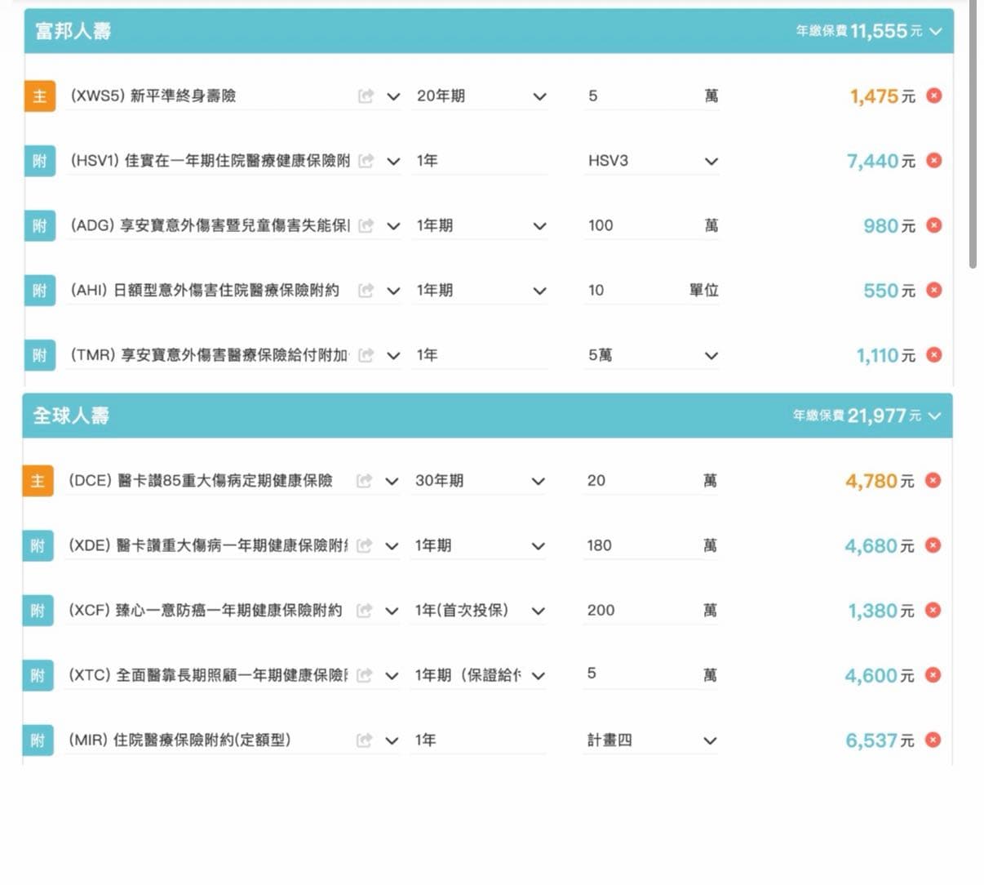Click the (AHI) 日額型意外傷害住院醫療 product name
Screen dimensions: 984x885
pyautogui.click(x=205, y=290)
